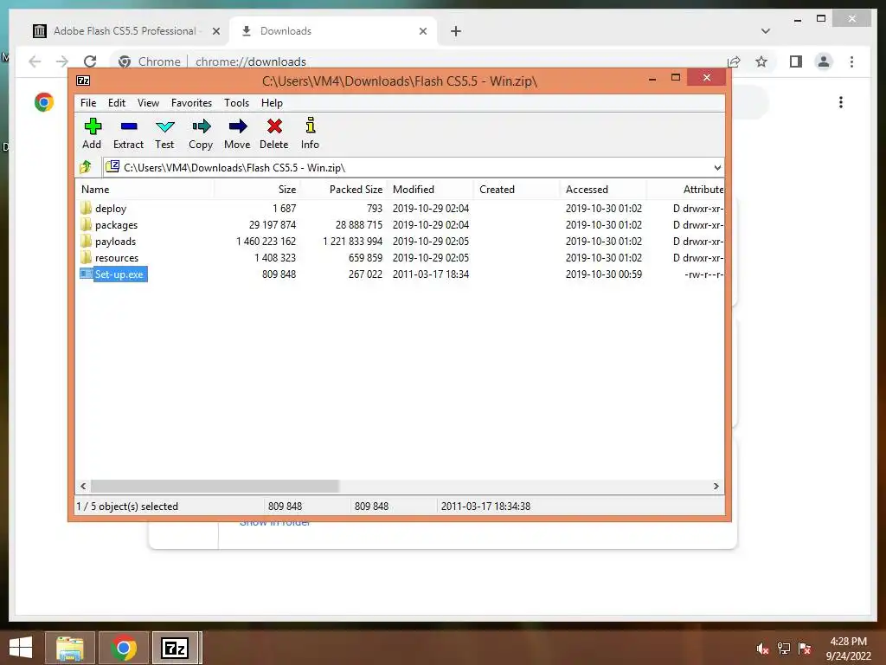Image resolution: width=886 pixels, height=665 pixels.
Task: Open a new Chrome tab
Action: pos(456,31)
